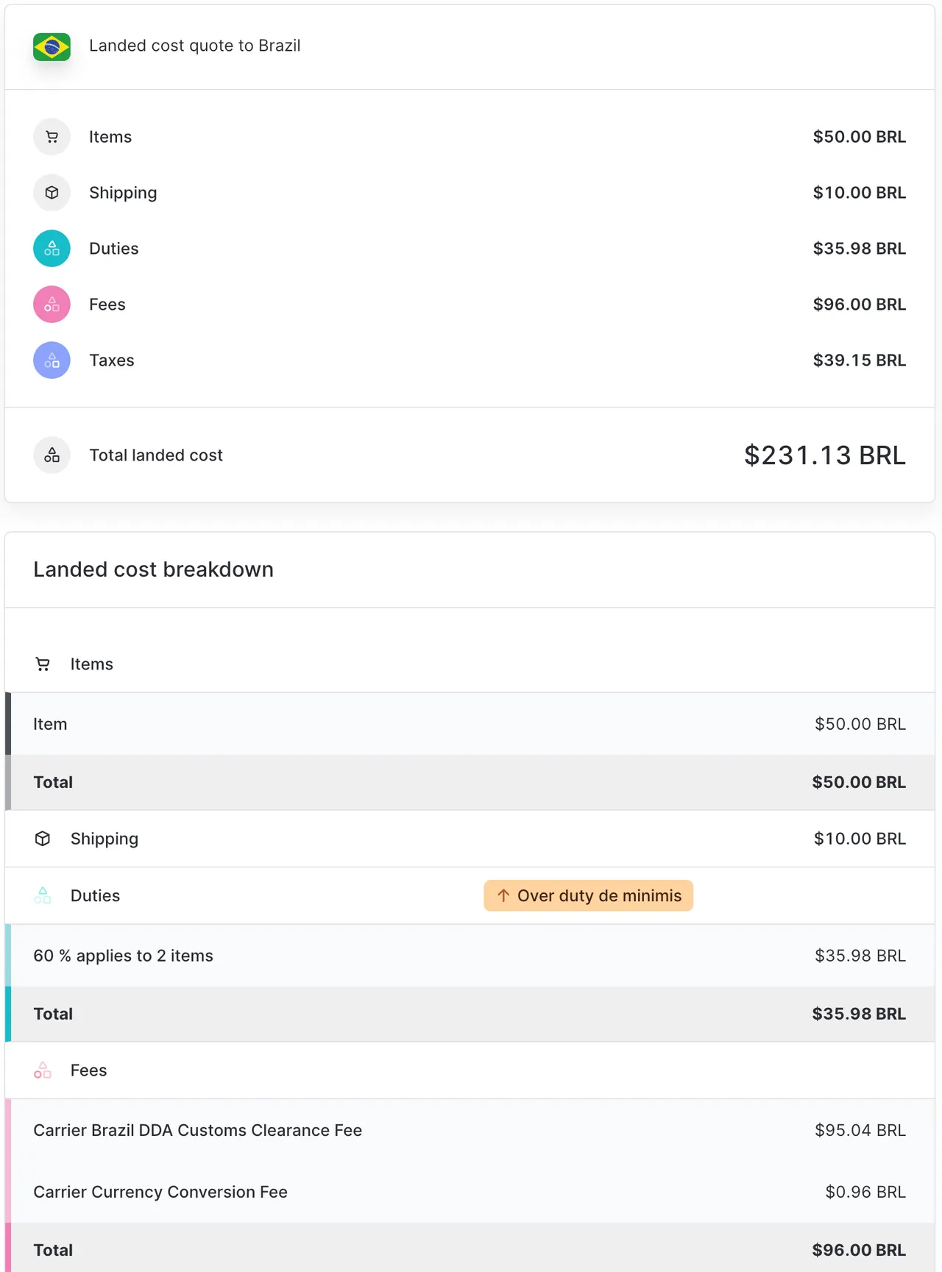Select the $231.13 BRL total amount

click(824, 455)
